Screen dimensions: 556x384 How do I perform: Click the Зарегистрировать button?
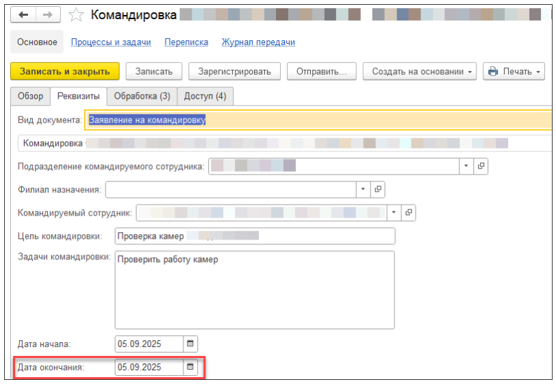[x=234, y=72]
